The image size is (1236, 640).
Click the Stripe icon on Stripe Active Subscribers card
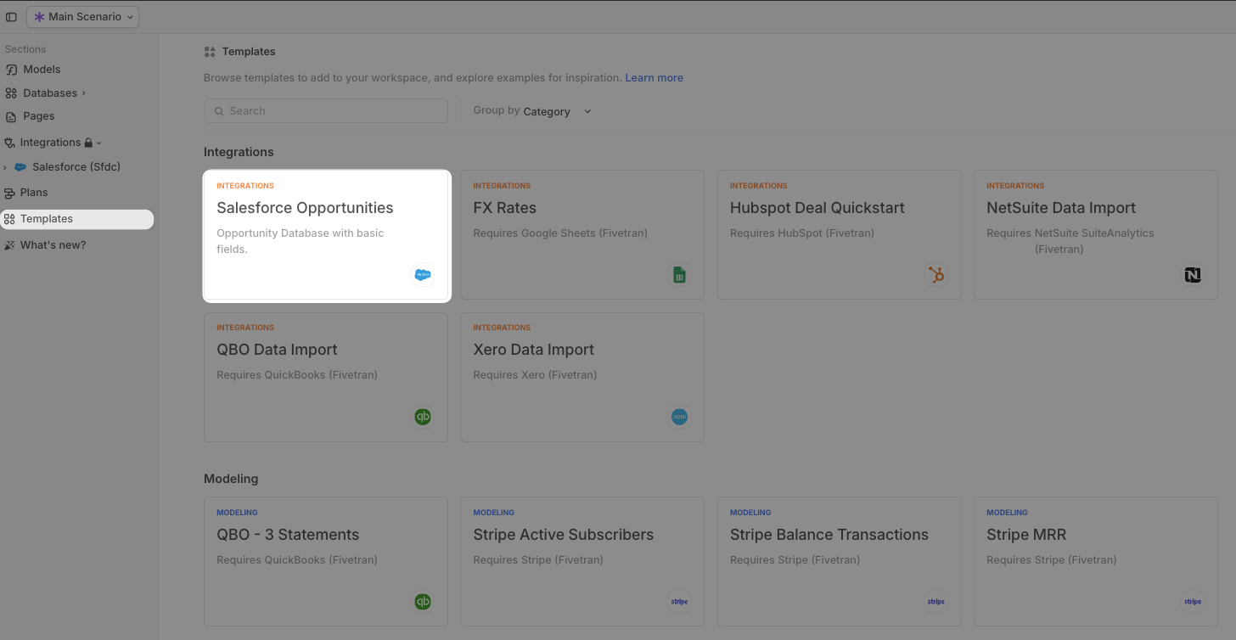tap(679, 601)
